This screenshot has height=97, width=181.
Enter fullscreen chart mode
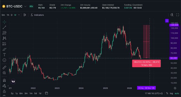coord(178,15)
